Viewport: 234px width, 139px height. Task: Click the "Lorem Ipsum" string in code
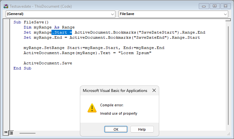[x=135, y=53]
